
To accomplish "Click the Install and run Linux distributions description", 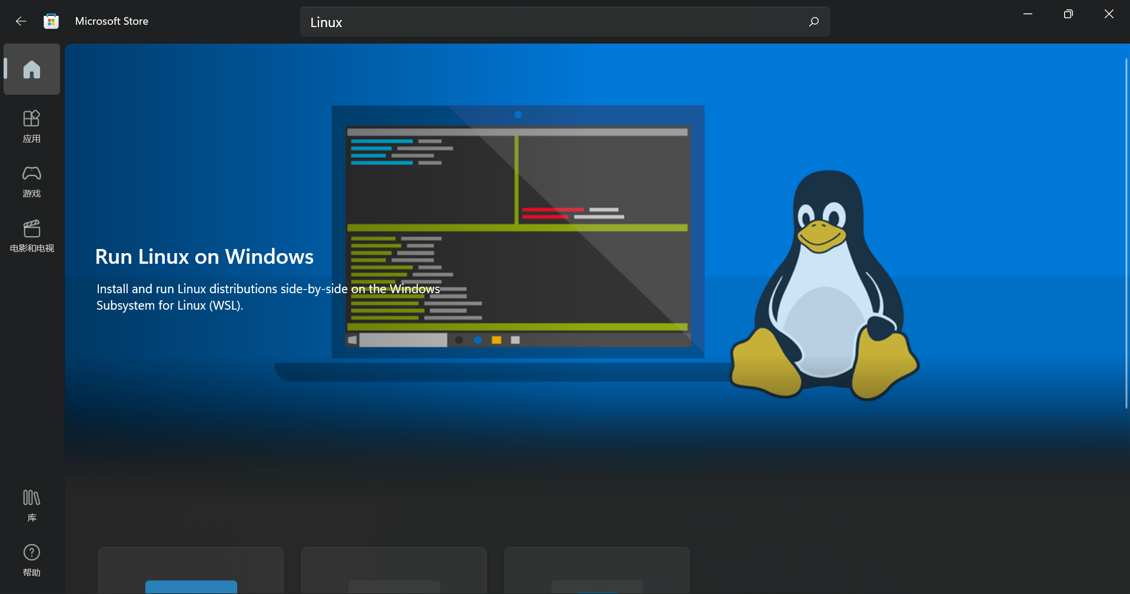I will pyautogui.click(x=268, y=297).
